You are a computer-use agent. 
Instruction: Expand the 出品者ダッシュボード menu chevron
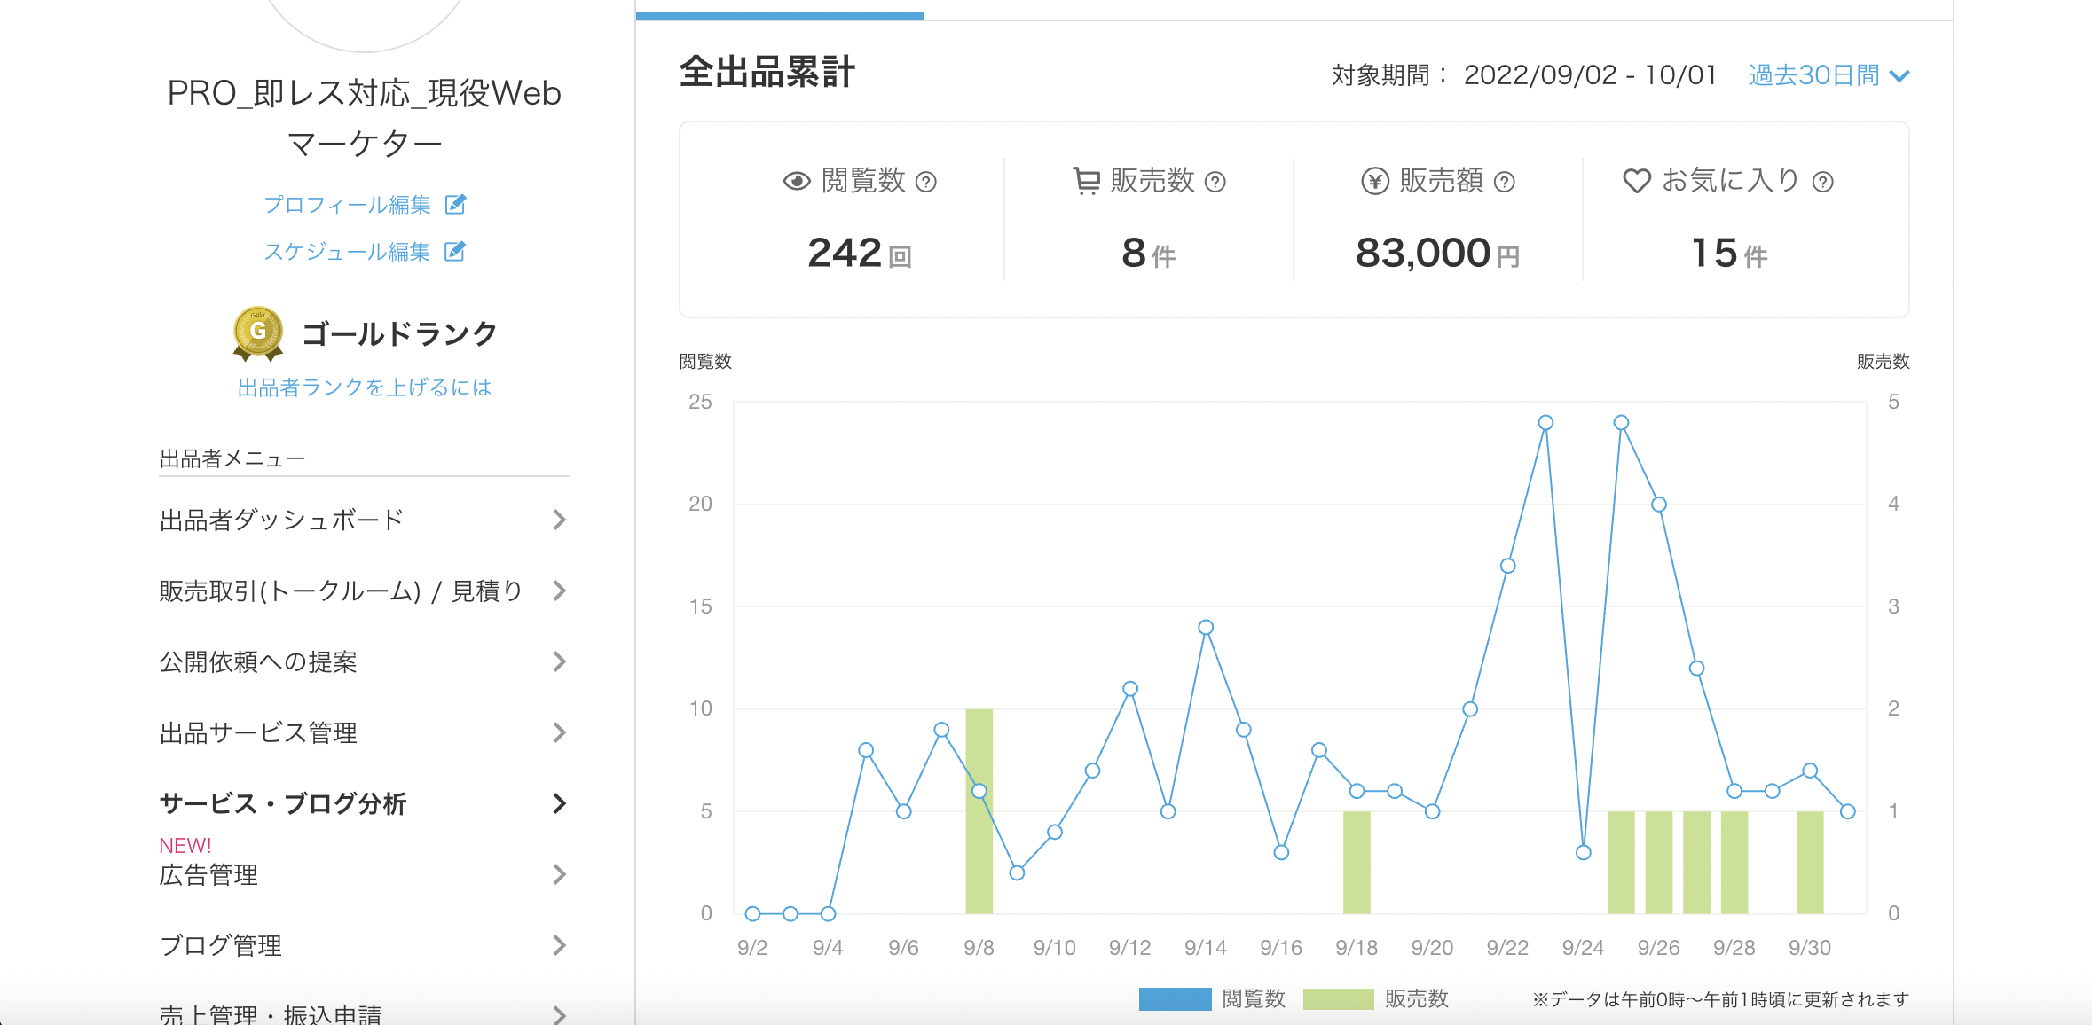[x=559, y=520]
